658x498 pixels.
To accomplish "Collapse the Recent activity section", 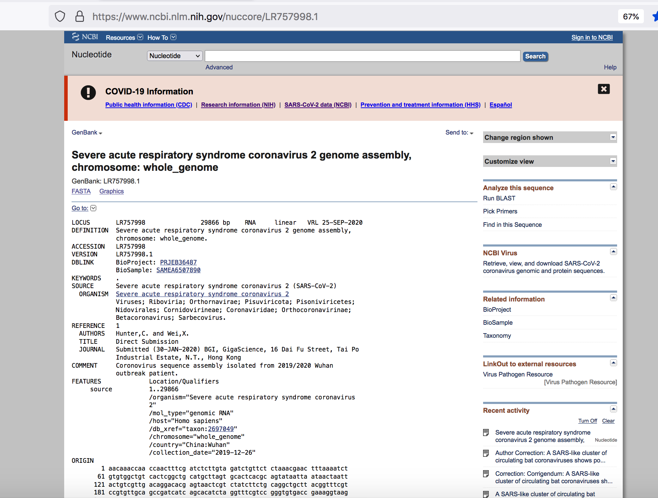I will pos(613,409).
